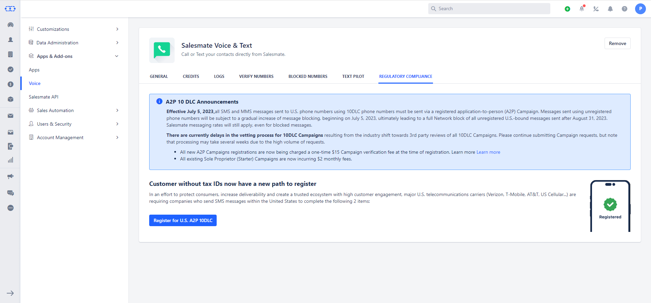Expand the Sales Automation section
The width and height of the screenshot is (651, 303).
[x=74, y=110]
